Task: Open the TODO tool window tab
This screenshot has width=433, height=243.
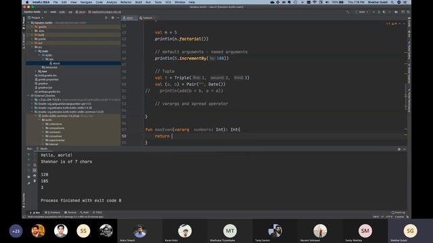Action: (97, 213)
